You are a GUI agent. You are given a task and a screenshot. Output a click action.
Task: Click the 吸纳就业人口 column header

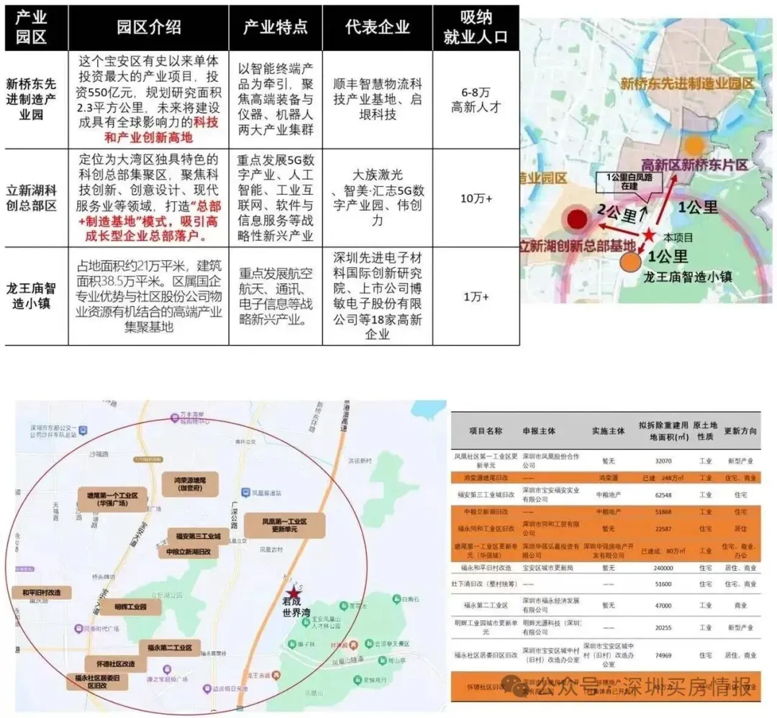(x=476, y=27)
